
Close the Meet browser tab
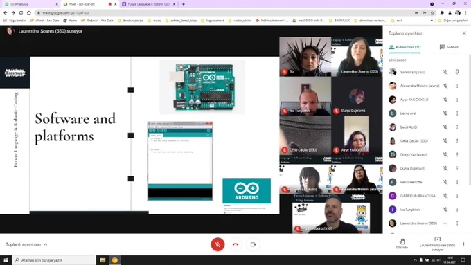(x=116, y=4)
